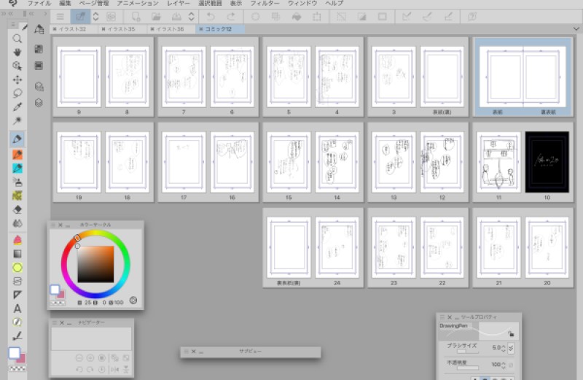Click the Navigator zoom out button
Image resolution: width=583 pixels, height=380 pixels.
click(79, 358)
